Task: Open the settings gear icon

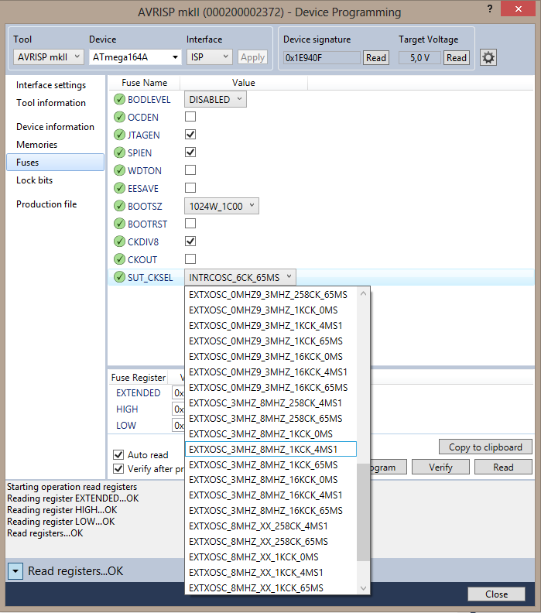Action: pyautogui.click(x=488, y=57)
